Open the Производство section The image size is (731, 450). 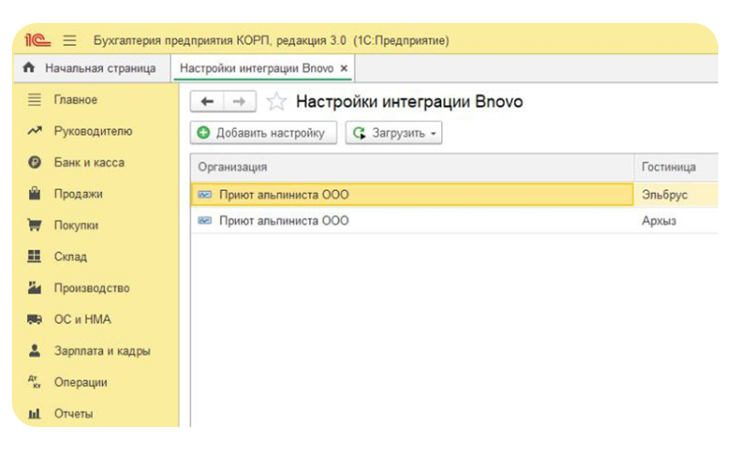click(x=92, y=288)
